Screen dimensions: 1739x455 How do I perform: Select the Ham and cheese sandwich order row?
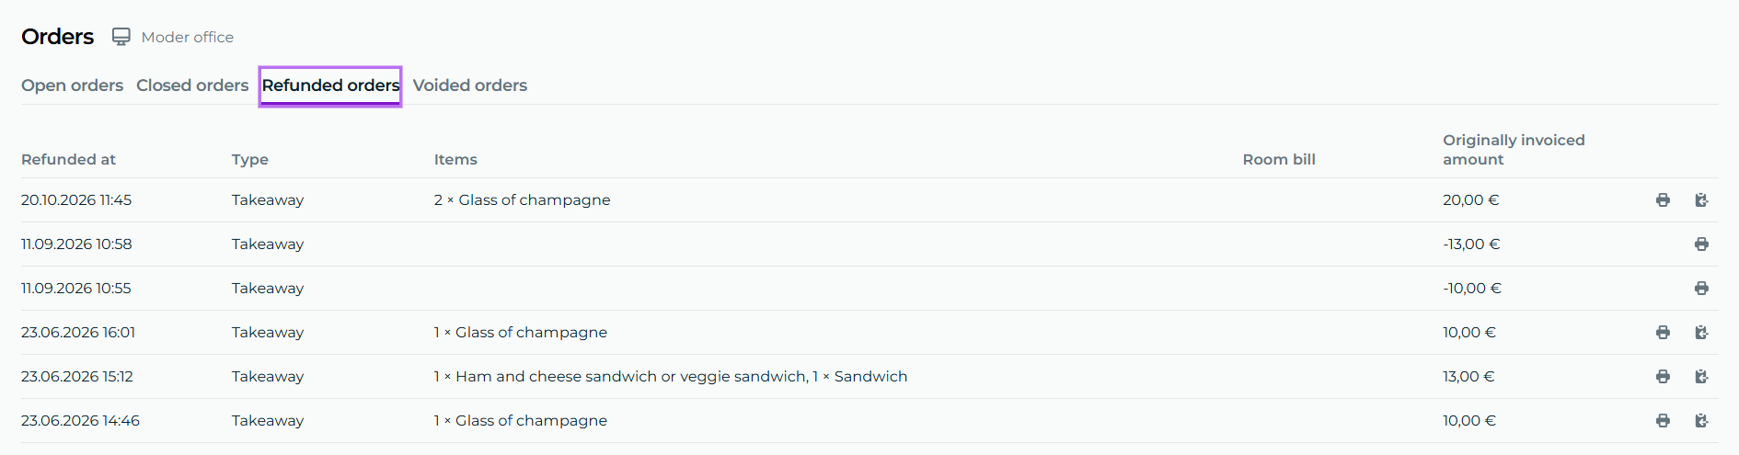pos(869,377)
